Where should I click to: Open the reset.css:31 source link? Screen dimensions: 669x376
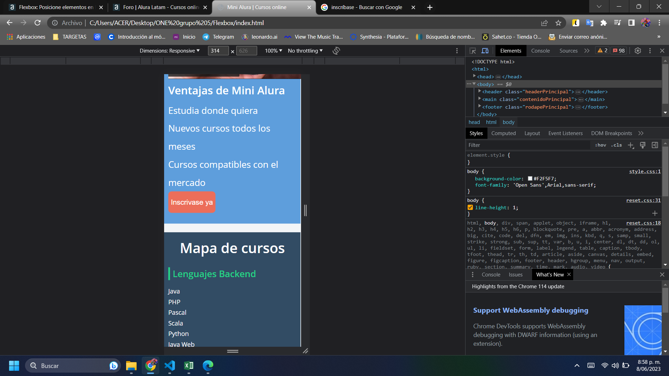[x=643, y=200]
